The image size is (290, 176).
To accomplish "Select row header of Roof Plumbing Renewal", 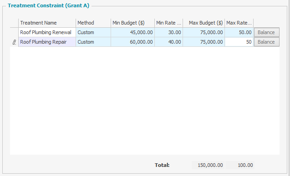I will click(14, 32).
